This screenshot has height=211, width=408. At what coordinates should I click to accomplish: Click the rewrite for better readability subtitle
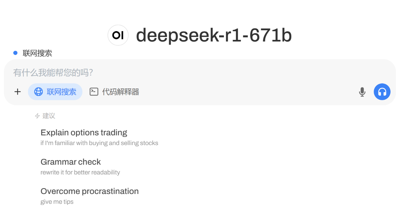[x=80, y=172]
